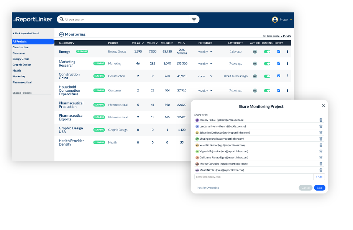Click author HC avatar in Construction China row
The width and height of the screenshot is (353, 230).
pos(255,76)
